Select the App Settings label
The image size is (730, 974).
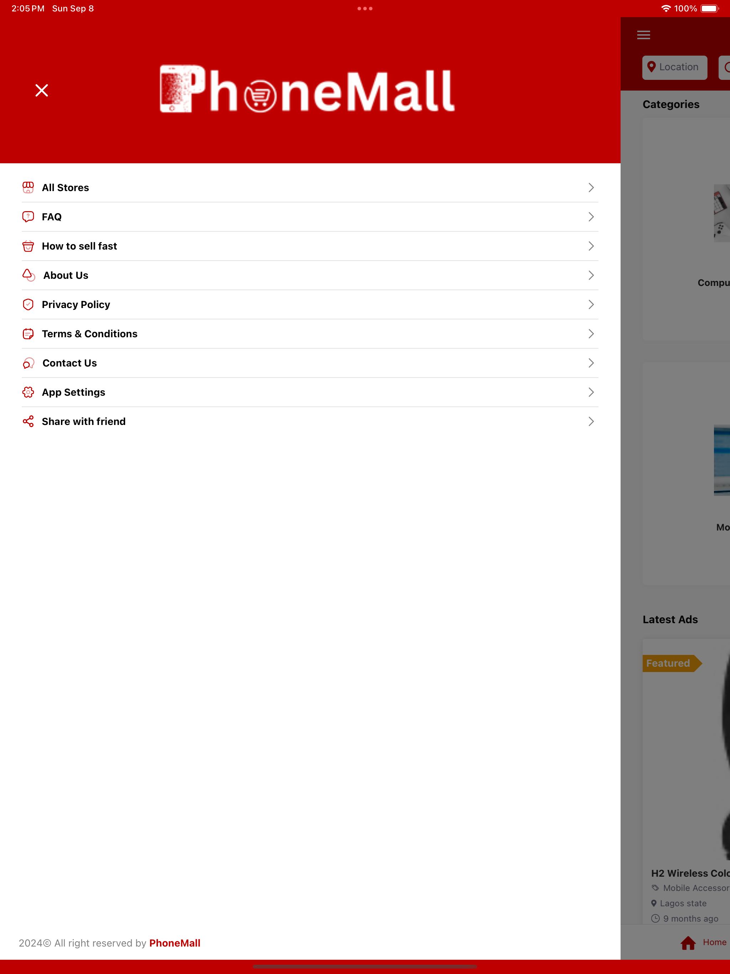pos(73,392)
